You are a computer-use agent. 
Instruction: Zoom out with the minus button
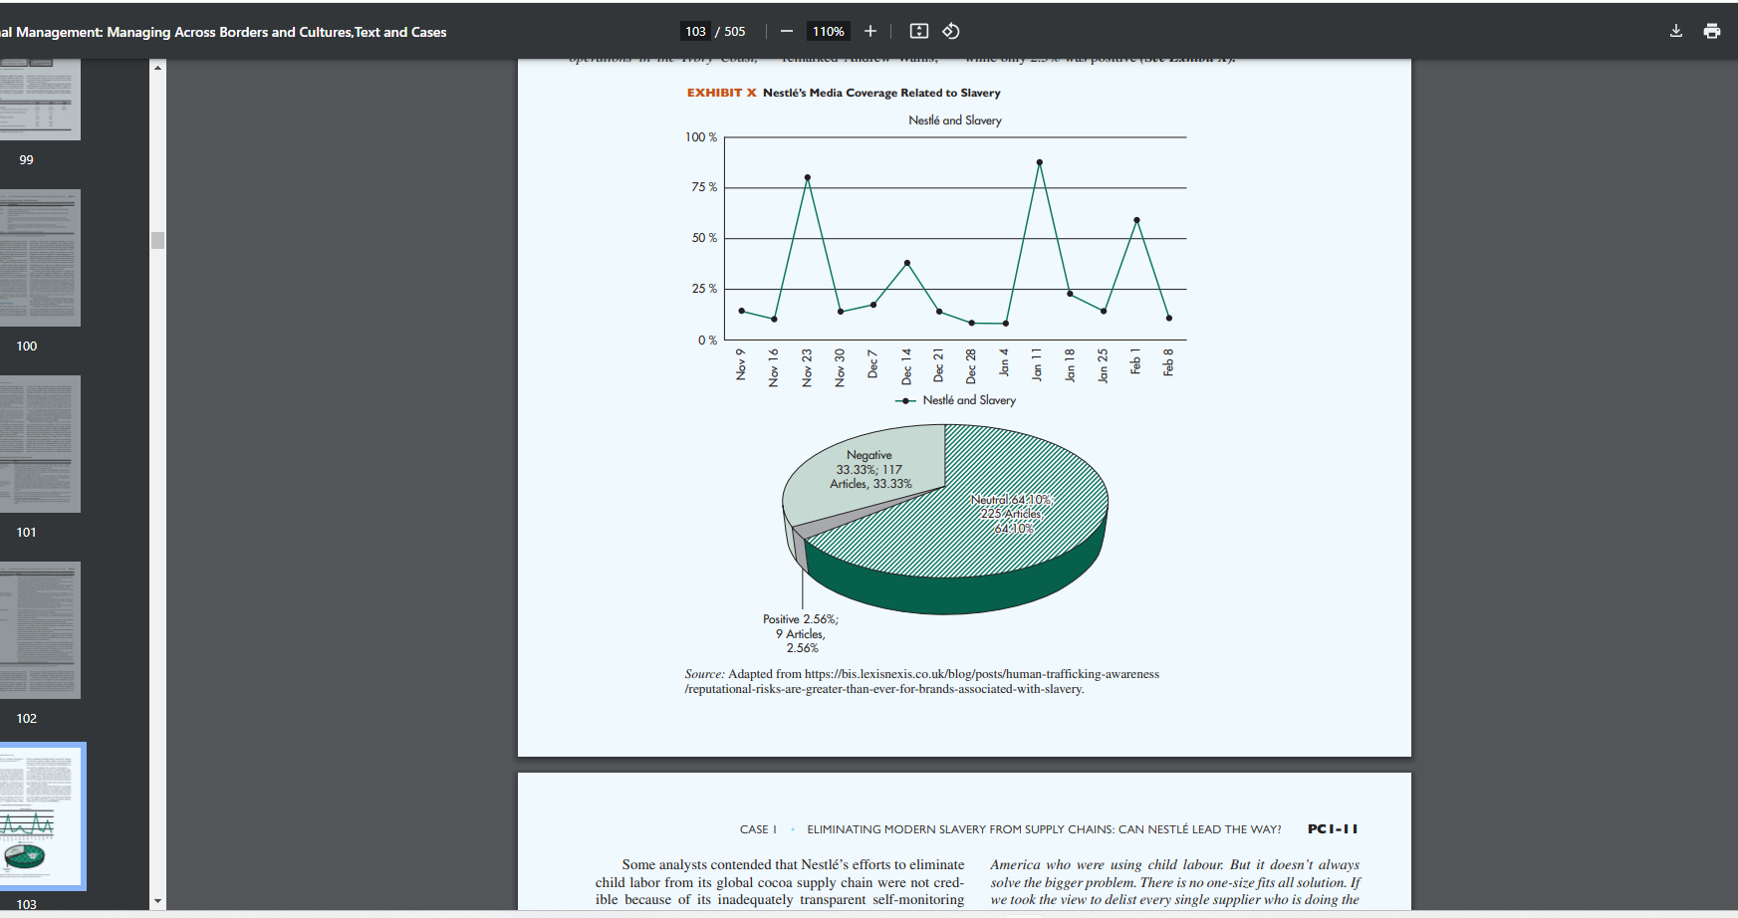tap(787, 31)
